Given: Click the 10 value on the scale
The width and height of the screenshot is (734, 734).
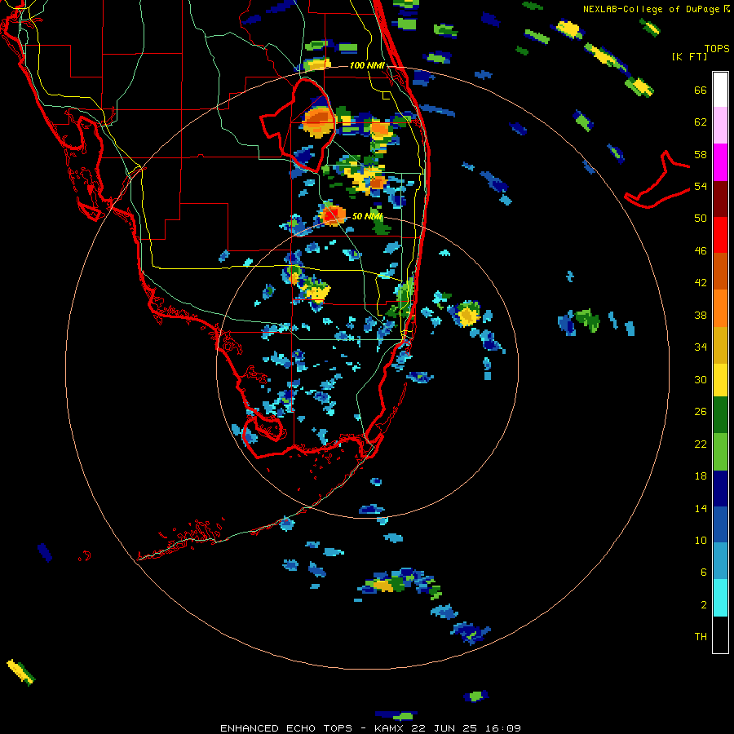Looking at the screenshot, I should click(701, 540).
